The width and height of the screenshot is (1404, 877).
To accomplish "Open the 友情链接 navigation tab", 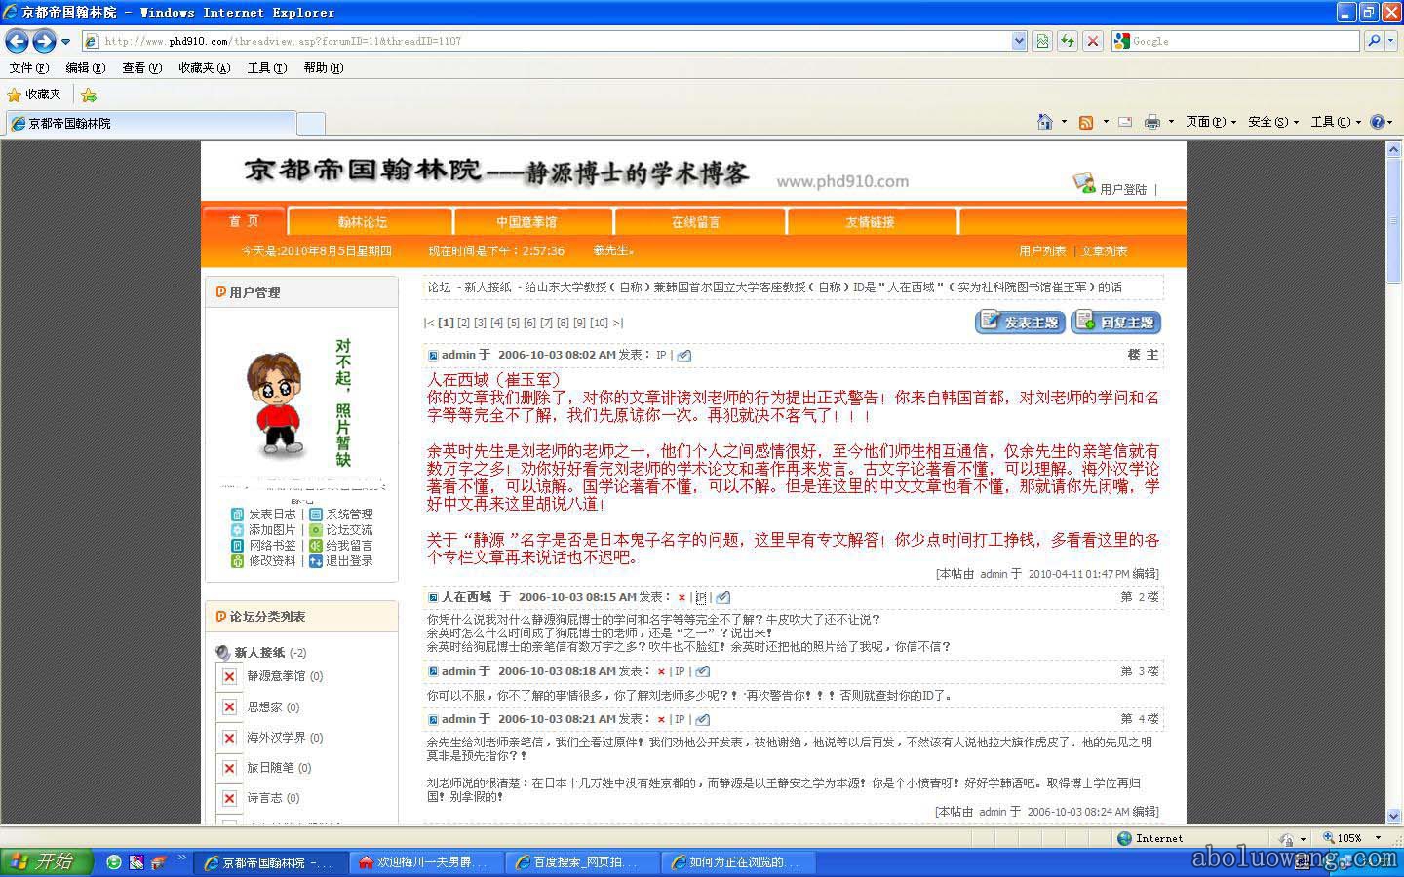I will (870, 222).
